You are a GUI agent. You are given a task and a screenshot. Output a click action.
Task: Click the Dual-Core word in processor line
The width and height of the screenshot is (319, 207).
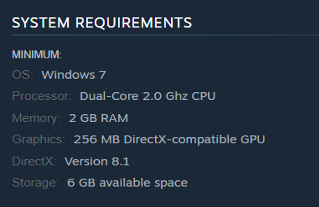tap(109, 96)
